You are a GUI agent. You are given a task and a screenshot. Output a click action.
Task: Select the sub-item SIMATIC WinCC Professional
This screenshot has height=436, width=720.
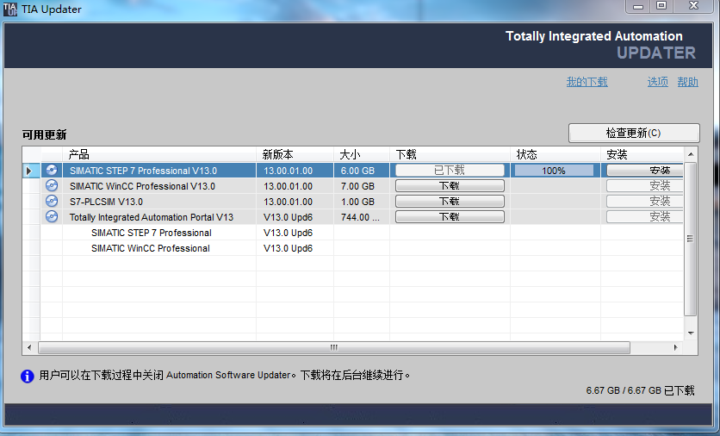tap(150, 248)
